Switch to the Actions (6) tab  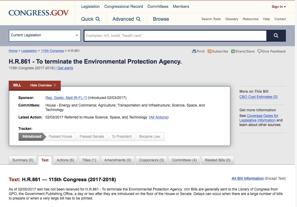tap(65, 160)
